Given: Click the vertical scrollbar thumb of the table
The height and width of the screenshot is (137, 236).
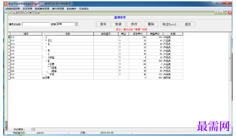Looking at the screenshot, I should pos(230,58).
